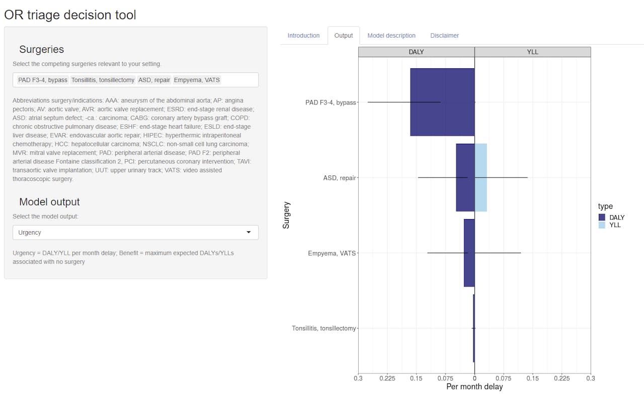Click the light blue YLL legend swatch
The height and width of the screenshot is (395, 644).
(x=602, y=225)
